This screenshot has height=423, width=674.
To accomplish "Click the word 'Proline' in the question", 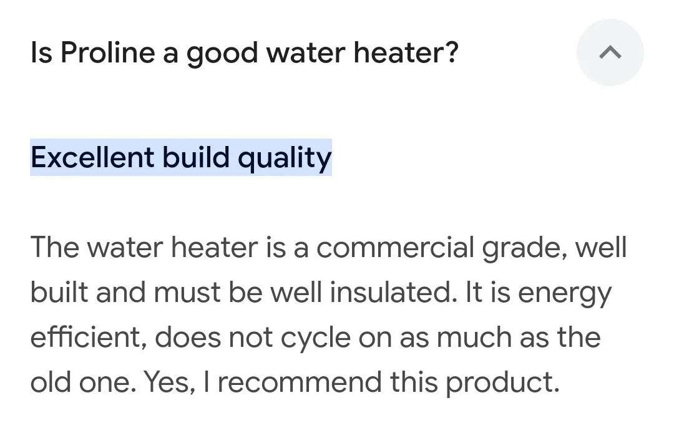I will (107, 52).
